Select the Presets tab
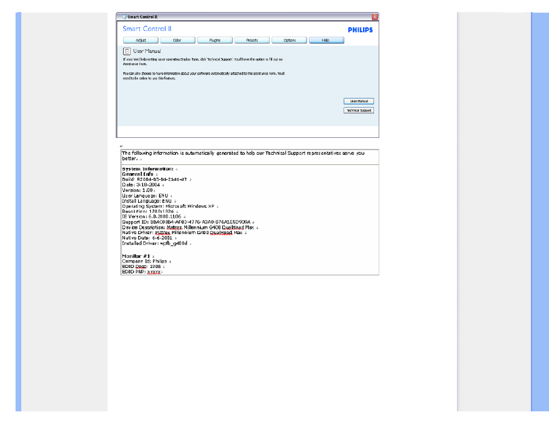This screenshot has height=424, width=549. [x=252, y=40]
